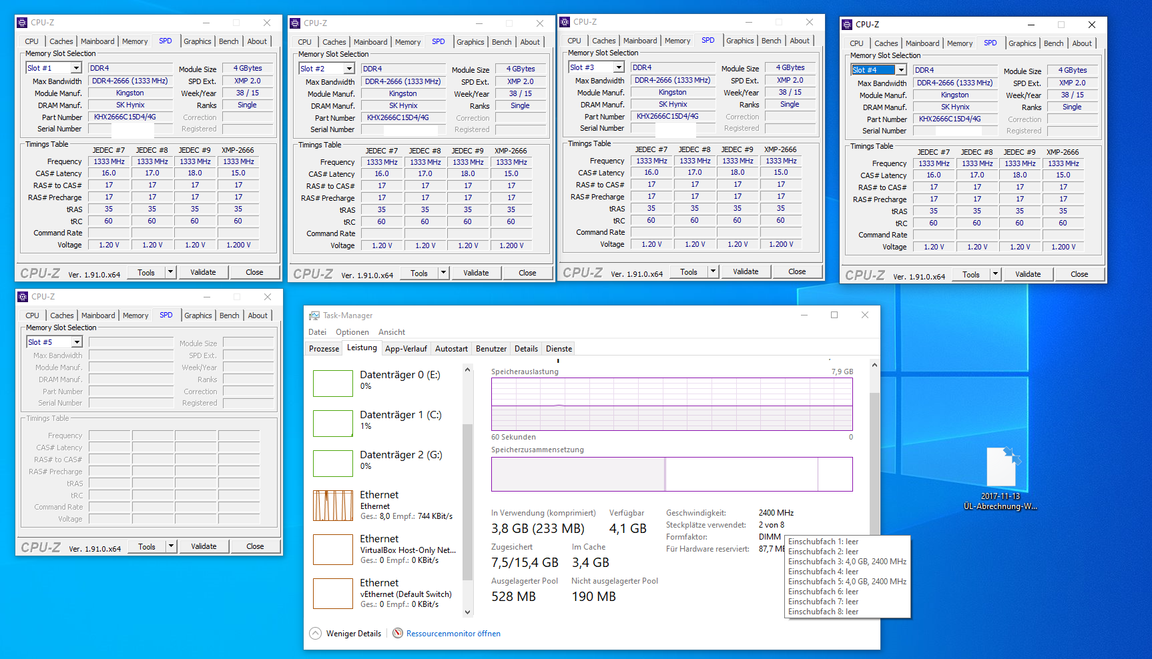Viewport: 1152px width, 659px height.
Task: Click Validate in Slot #5 CPU-Z window
Action: tap(204, 546)
